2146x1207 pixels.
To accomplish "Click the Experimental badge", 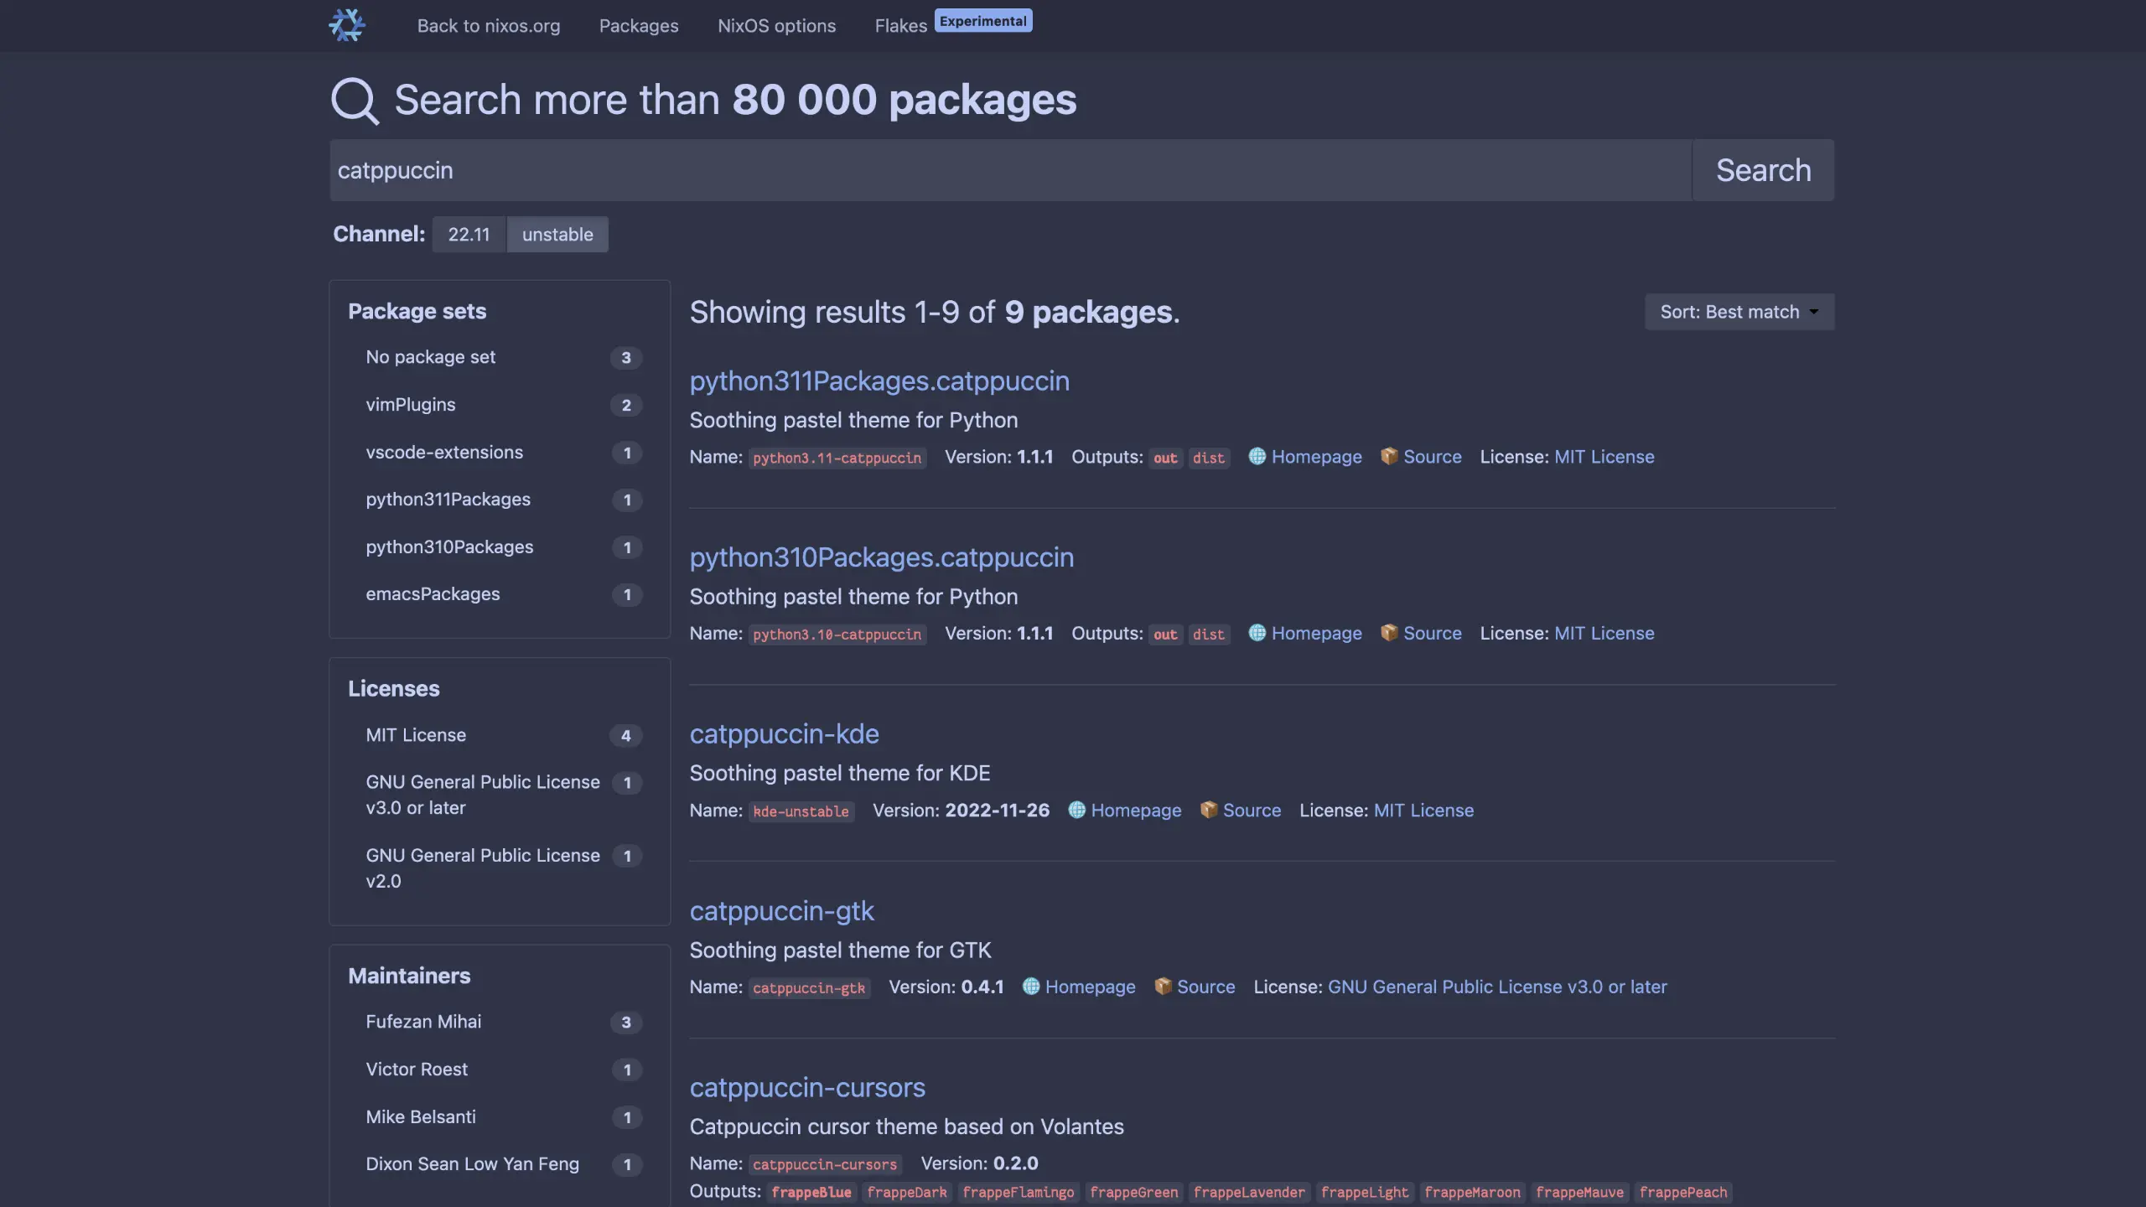I will pos(983,21).
